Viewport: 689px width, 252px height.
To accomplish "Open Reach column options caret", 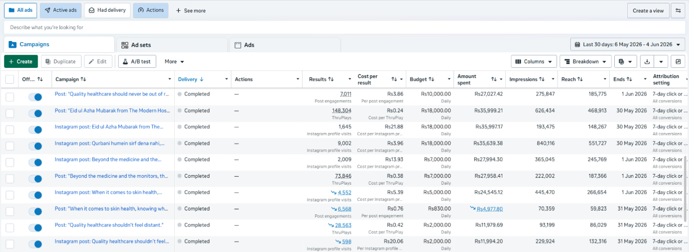I will coord(605,79).
